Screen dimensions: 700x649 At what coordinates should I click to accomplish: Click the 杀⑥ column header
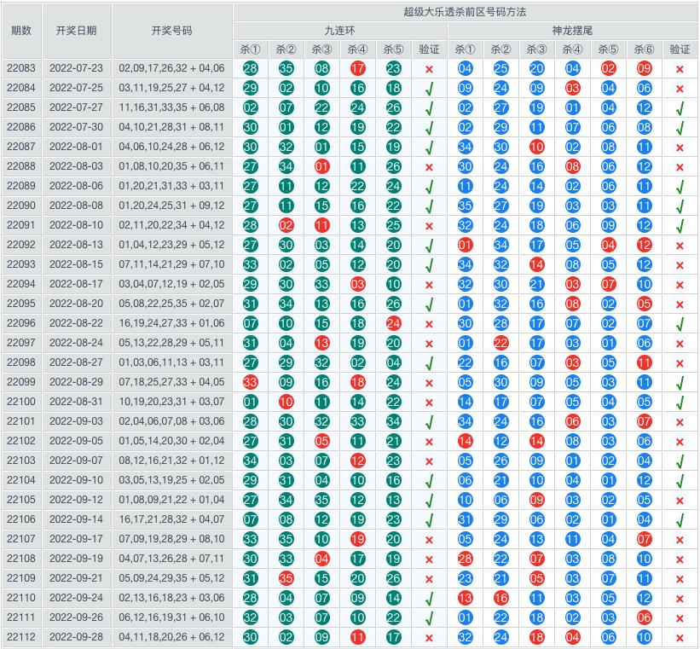(645, 49)
